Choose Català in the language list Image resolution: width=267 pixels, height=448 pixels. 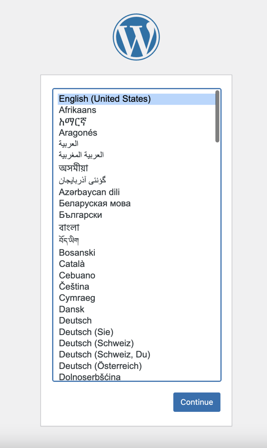pyautogui.click(x=72, y=264)
